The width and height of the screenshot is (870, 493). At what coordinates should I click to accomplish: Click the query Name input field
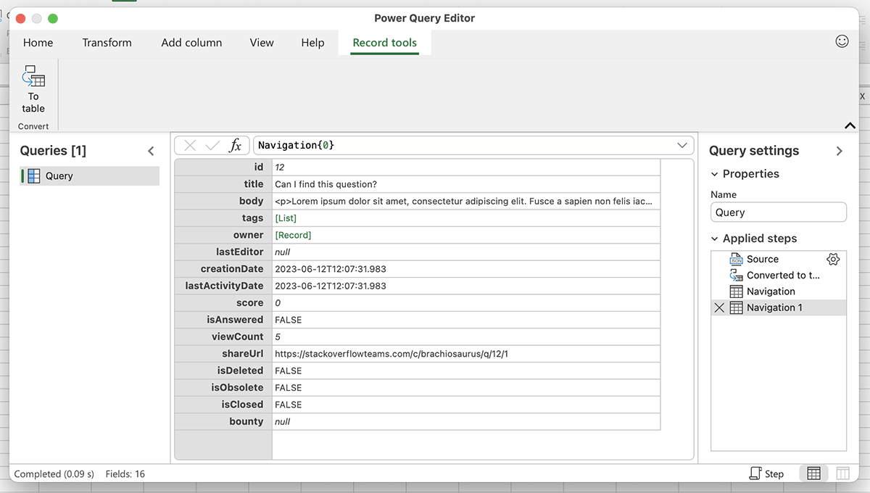pos(778,212)
